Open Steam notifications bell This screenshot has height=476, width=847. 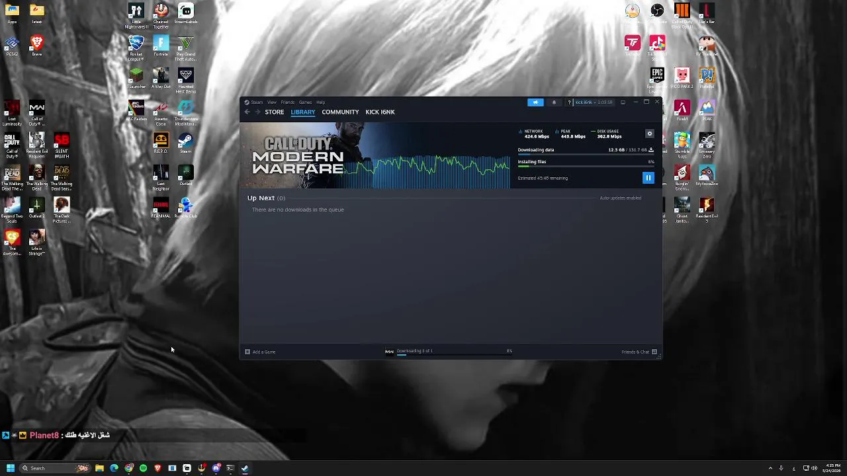click(554, 102)
